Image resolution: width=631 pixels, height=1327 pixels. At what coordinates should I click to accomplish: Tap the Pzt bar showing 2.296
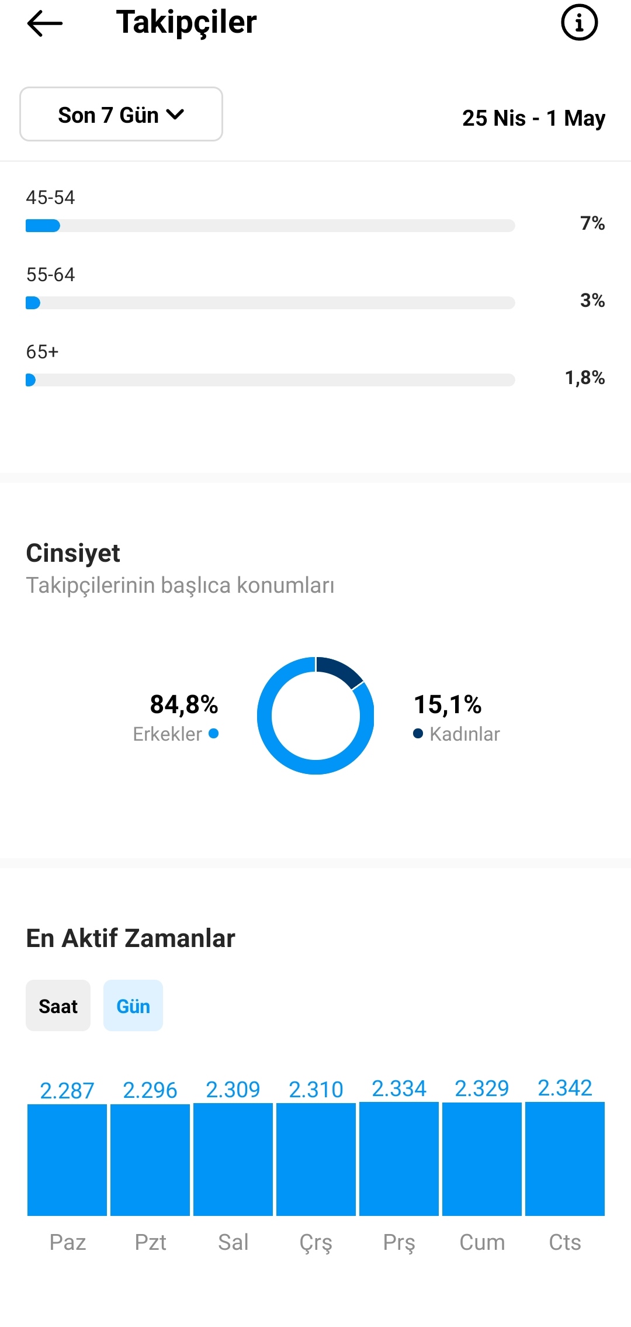pyautogui.click(x=150, y=1160)
